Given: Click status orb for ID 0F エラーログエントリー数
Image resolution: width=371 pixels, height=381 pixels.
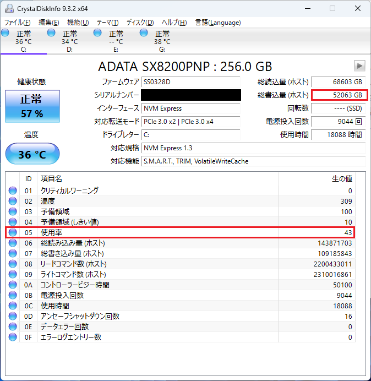Looking at the screenshot, I should click(x=13, y=337).
